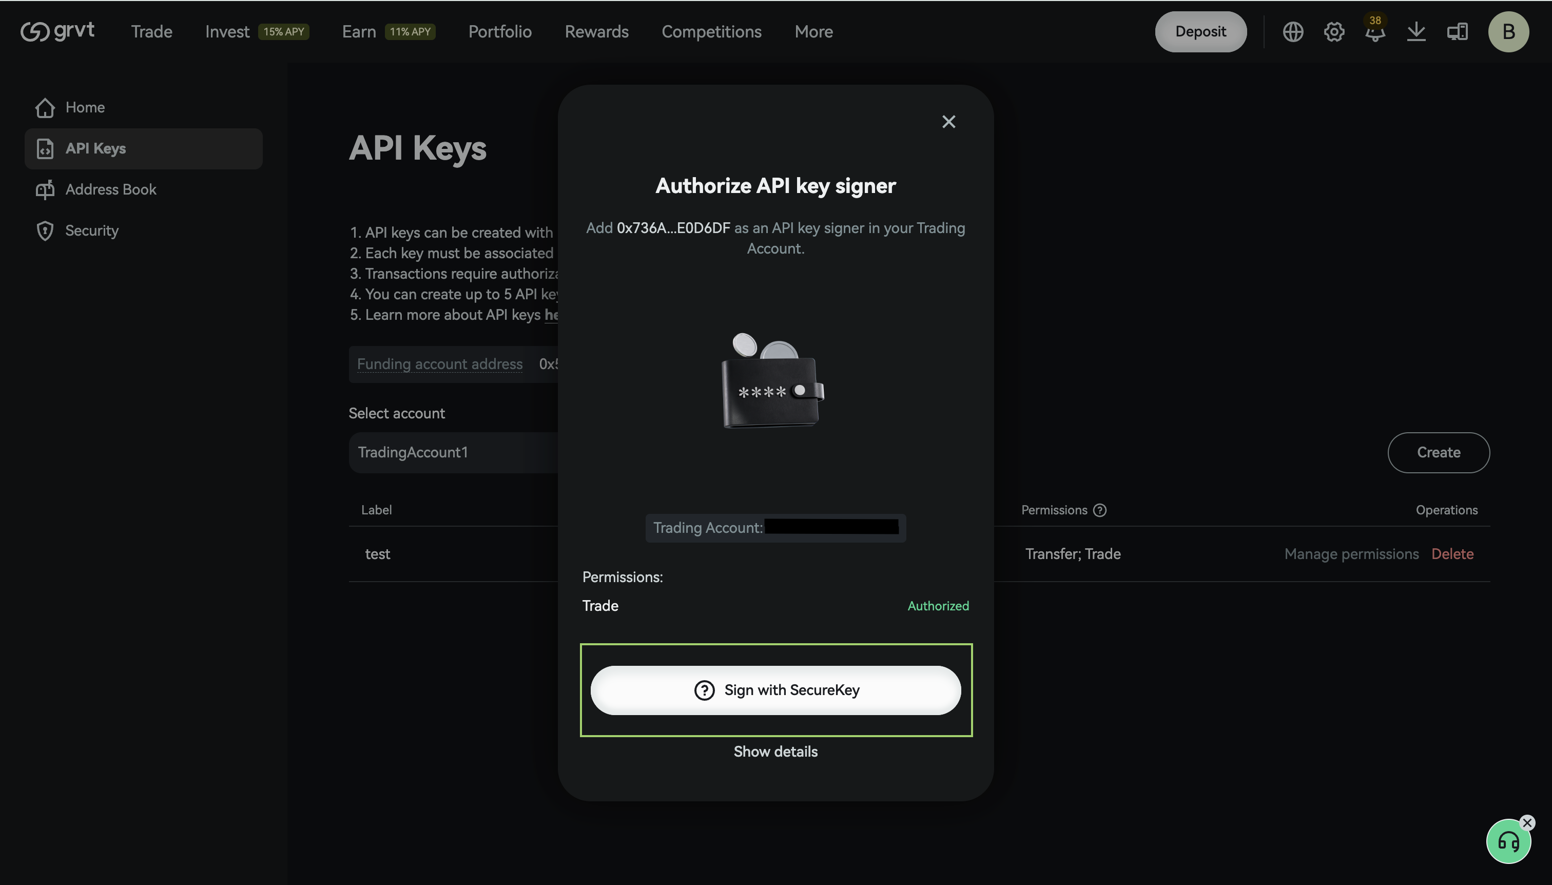Image resolution: width=1552 pixels, height=885 pixels.
Task: Click the download icon in header
Action: [1416, 32]
